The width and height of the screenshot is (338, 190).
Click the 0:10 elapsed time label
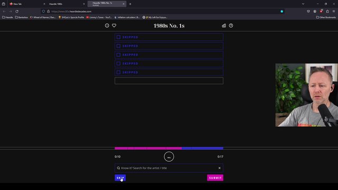[x=117, y=157]
